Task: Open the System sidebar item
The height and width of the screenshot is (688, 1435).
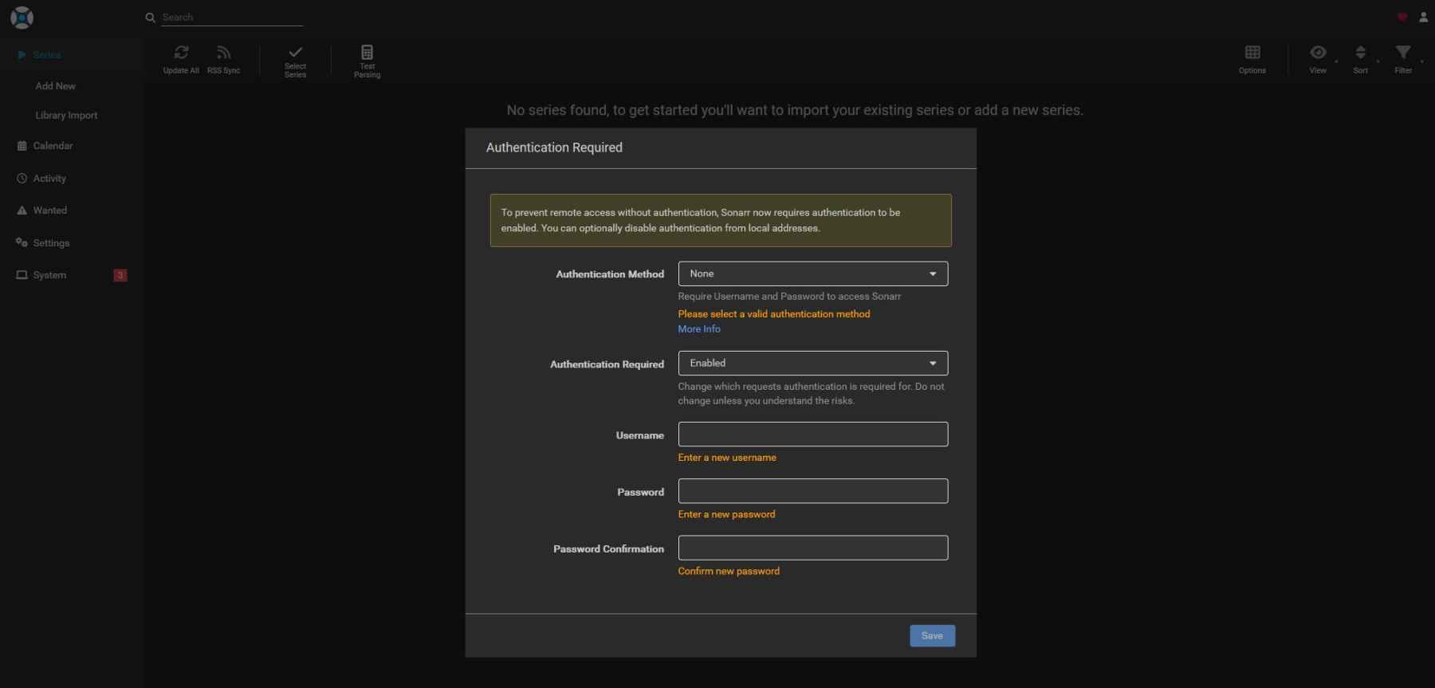Action: [x=49, y=275]
